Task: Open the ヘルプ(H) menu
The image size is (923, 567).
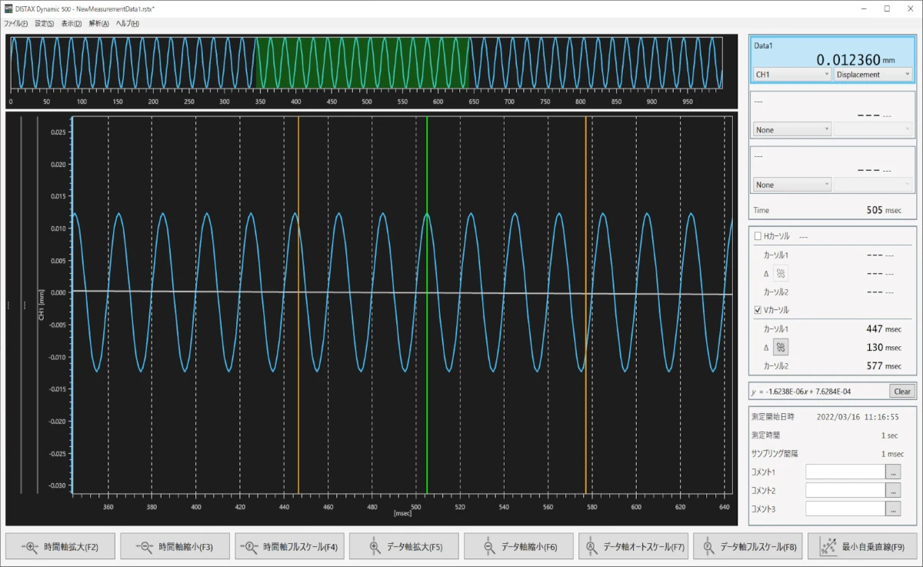Action: click(x=127, y=23)
